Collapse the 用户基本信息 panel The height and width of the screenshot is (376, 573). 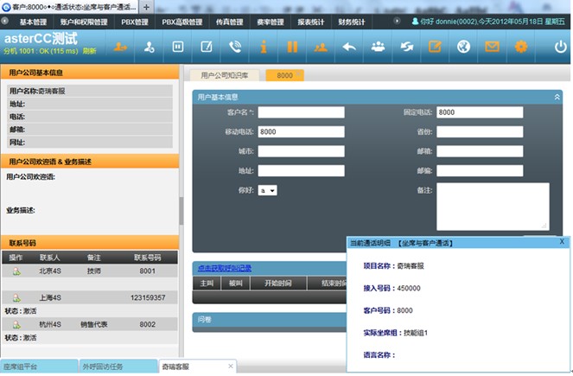557,97
